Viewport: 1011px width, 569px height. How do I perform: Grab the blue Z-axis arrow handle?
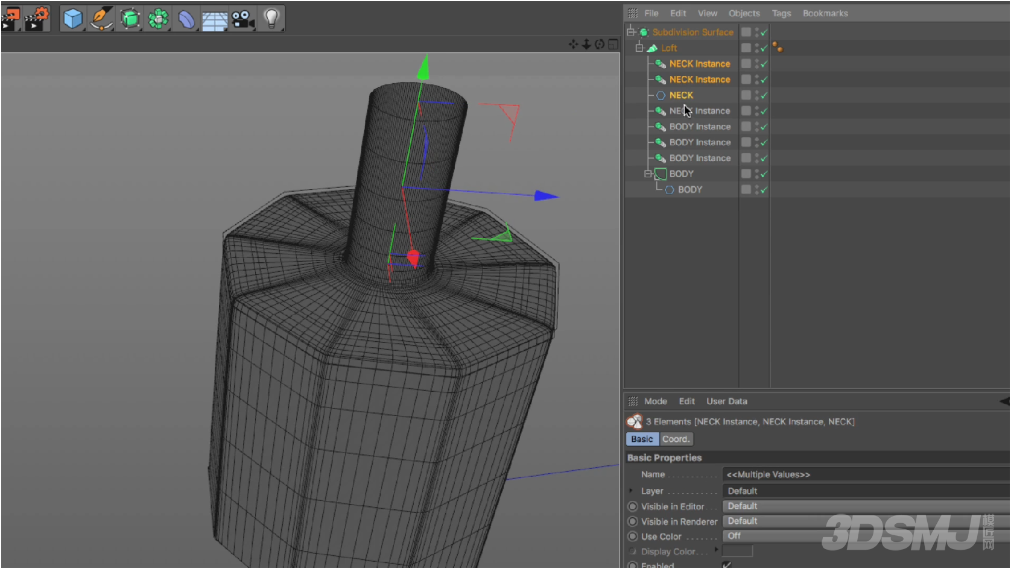point(547,195)
